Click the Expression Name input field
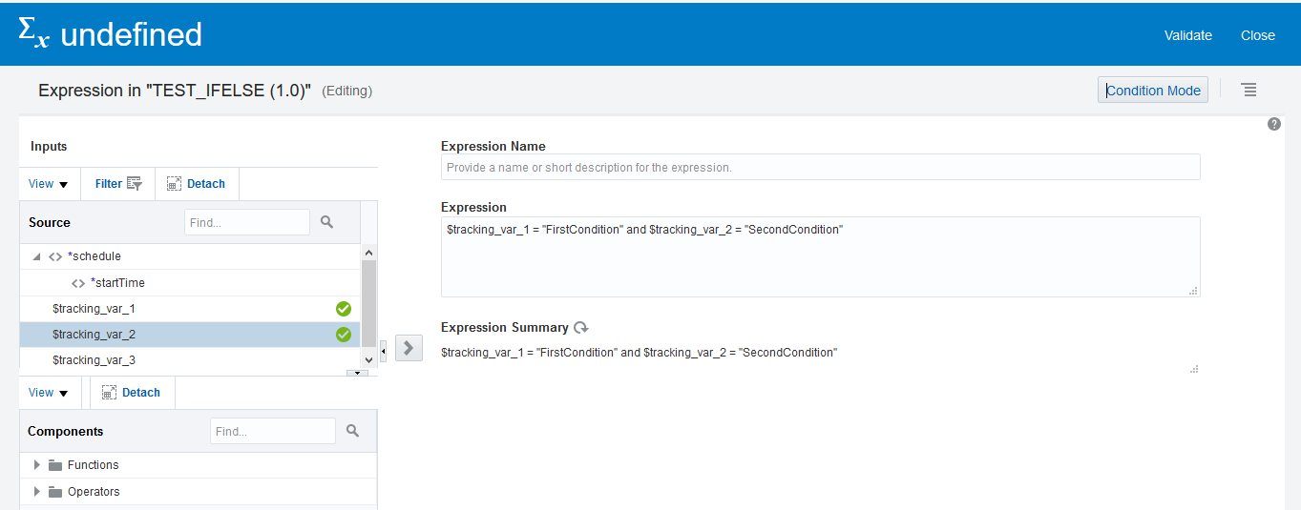 [x=820, y=167]
